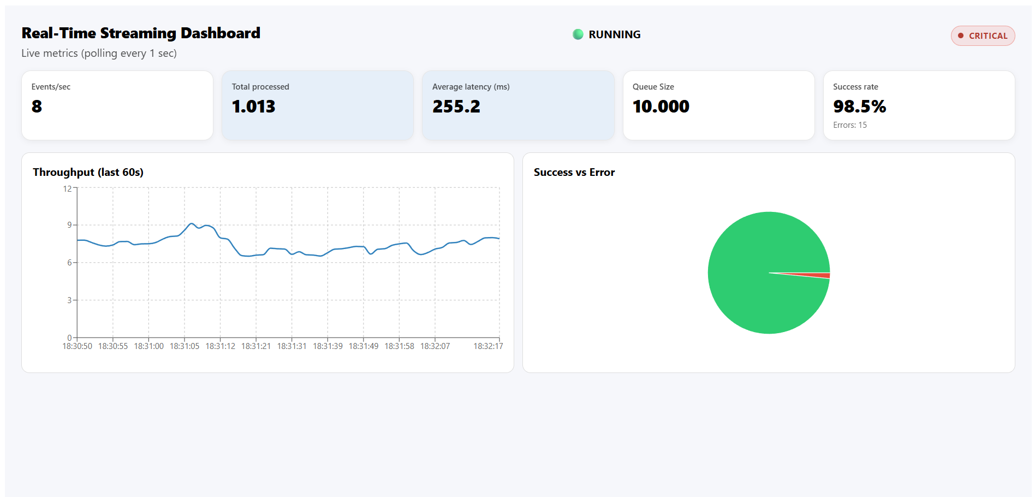Click the Queue Size metric card
The image size is (1035, 497).
718,105
